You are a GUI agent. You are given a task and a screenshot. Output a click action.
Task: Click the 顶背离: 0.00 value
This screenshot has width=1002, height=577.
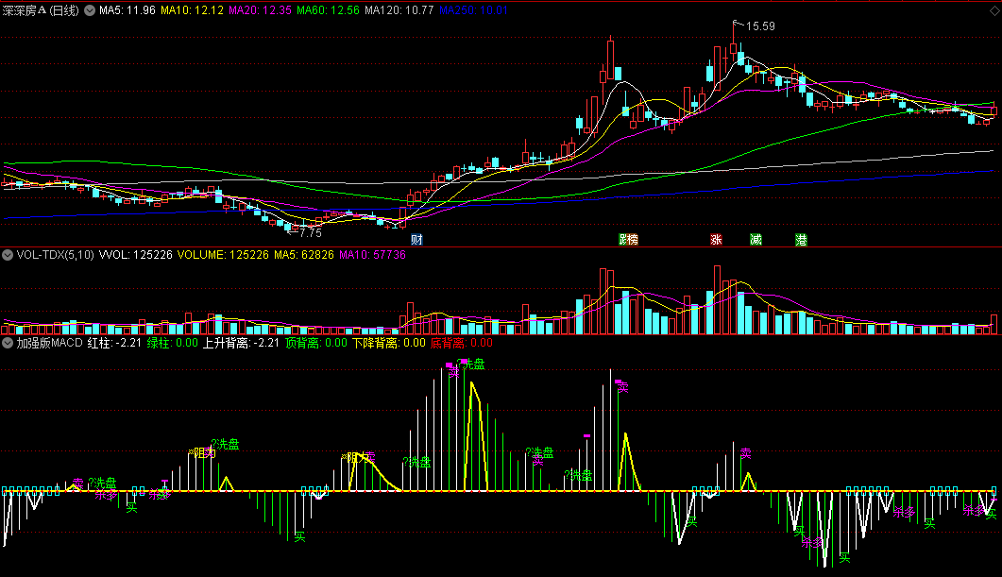coord(316,343)
